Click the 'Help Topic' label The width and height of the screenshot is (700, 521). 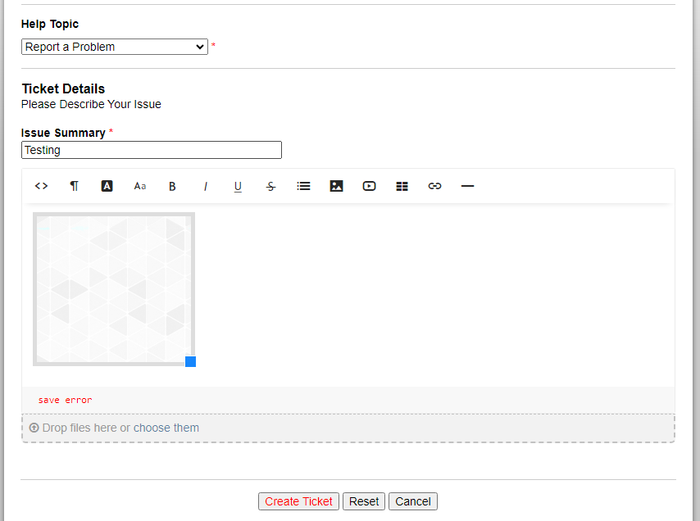(50, 24)
